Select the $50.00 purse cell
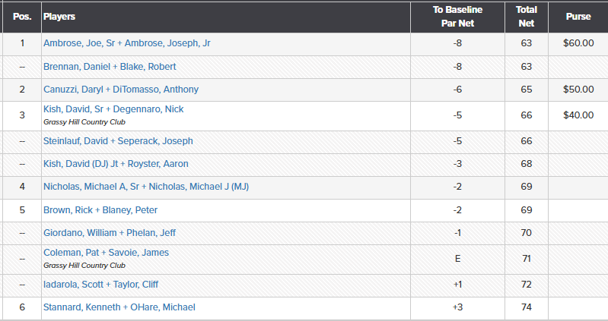The image size is (608, 321). [x=578, y=89]
